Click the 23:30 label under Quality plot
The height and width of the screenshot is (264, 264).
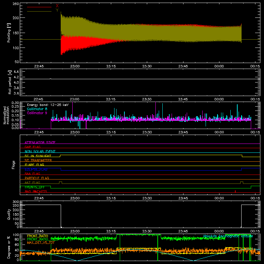[x=147, y=231]
